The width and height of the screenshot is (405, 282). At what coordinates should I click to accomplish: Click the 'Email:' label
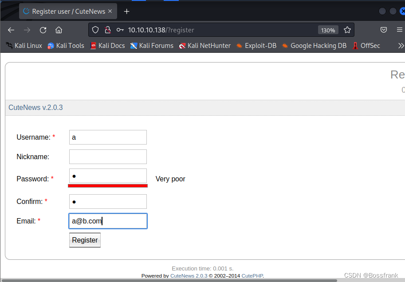coord(26,221)
